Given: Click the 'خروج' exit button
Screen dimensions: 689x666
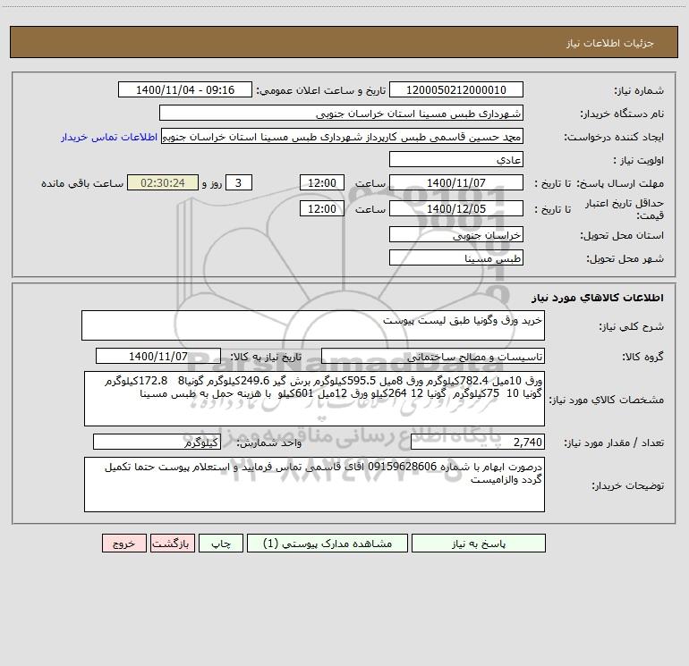Looking at the screenshot, I should tap(123, 543).
